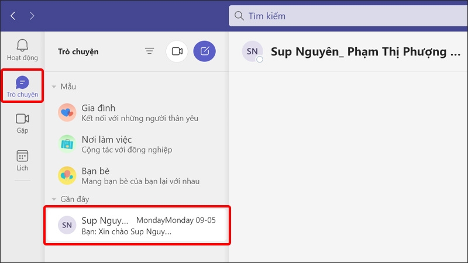Open the Sup Nguy... recent chat
Image resolution: width=468 pixels, height=263 pixels.
click(x=137, y=226)
